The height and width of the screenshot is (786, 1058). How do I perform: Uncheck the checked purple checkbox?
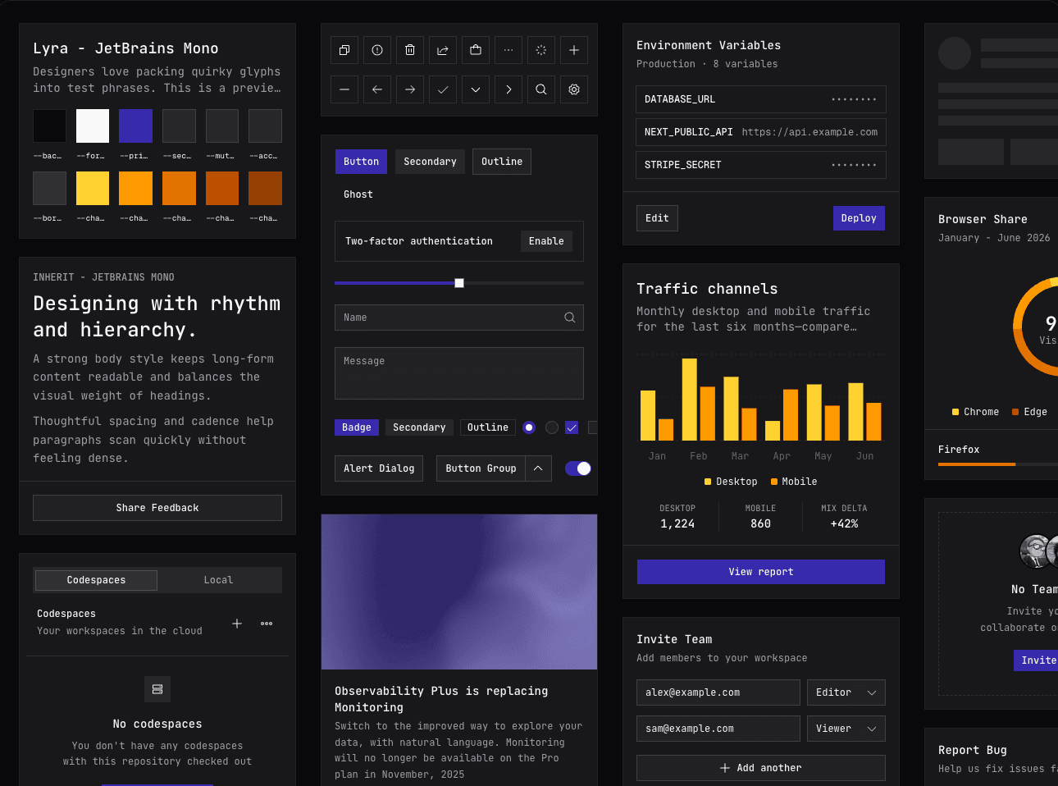point(572,427)
